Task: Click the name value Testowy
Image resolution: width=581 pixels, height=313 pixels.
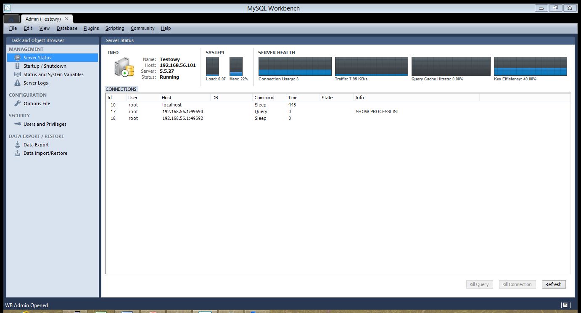Action: 170,59
